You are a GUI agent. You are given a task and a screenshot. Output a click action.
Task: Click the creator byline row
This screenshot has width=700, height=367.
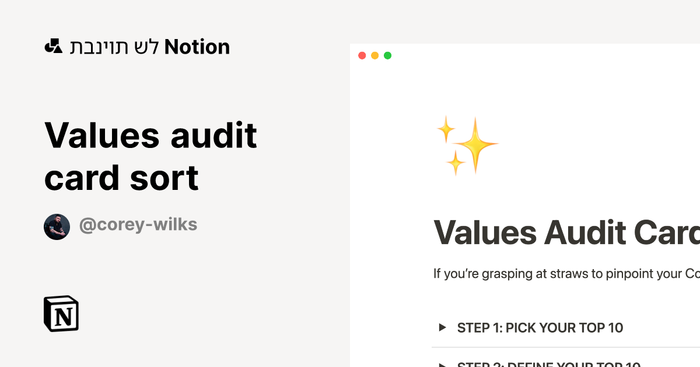pos(120,225)
